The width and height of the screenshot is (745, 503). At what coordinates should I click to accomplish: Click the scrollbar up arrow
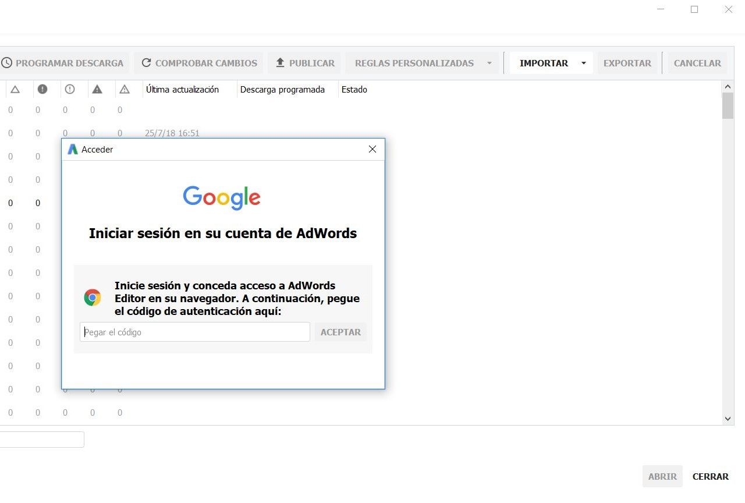coord(728,87)
